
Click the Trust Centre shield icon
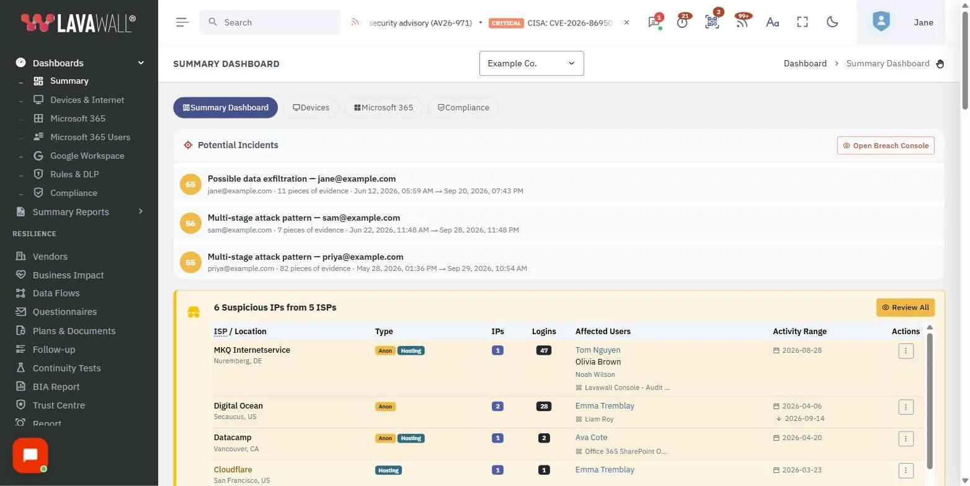point(20,405)
